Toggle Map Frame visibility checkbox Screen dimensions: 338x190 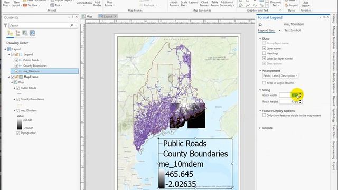click(13, 77)
